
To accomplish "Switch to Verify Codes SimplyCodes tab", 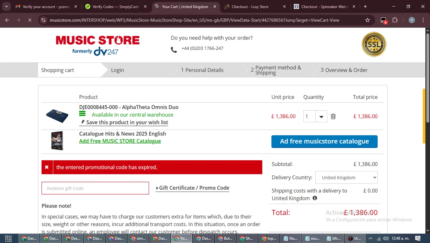I will [116, 7].
